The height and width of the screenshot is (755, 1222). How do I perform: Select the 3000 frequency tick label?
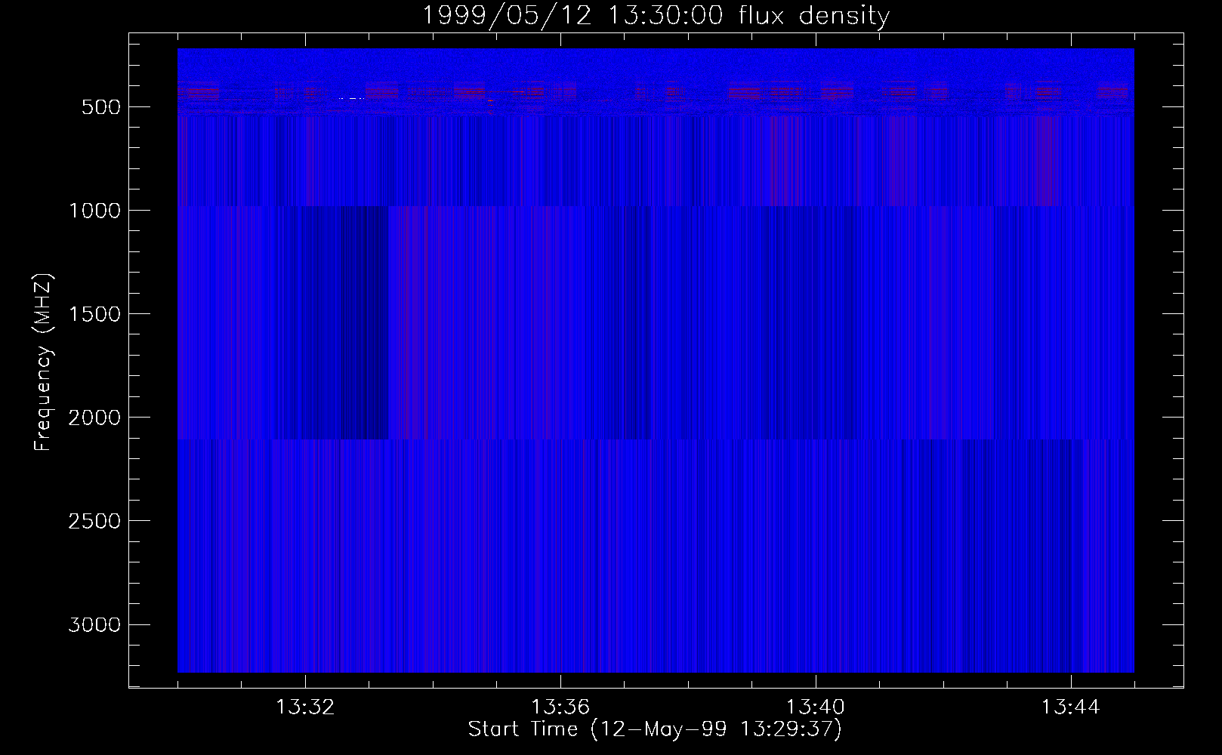[x=94, y=624]
